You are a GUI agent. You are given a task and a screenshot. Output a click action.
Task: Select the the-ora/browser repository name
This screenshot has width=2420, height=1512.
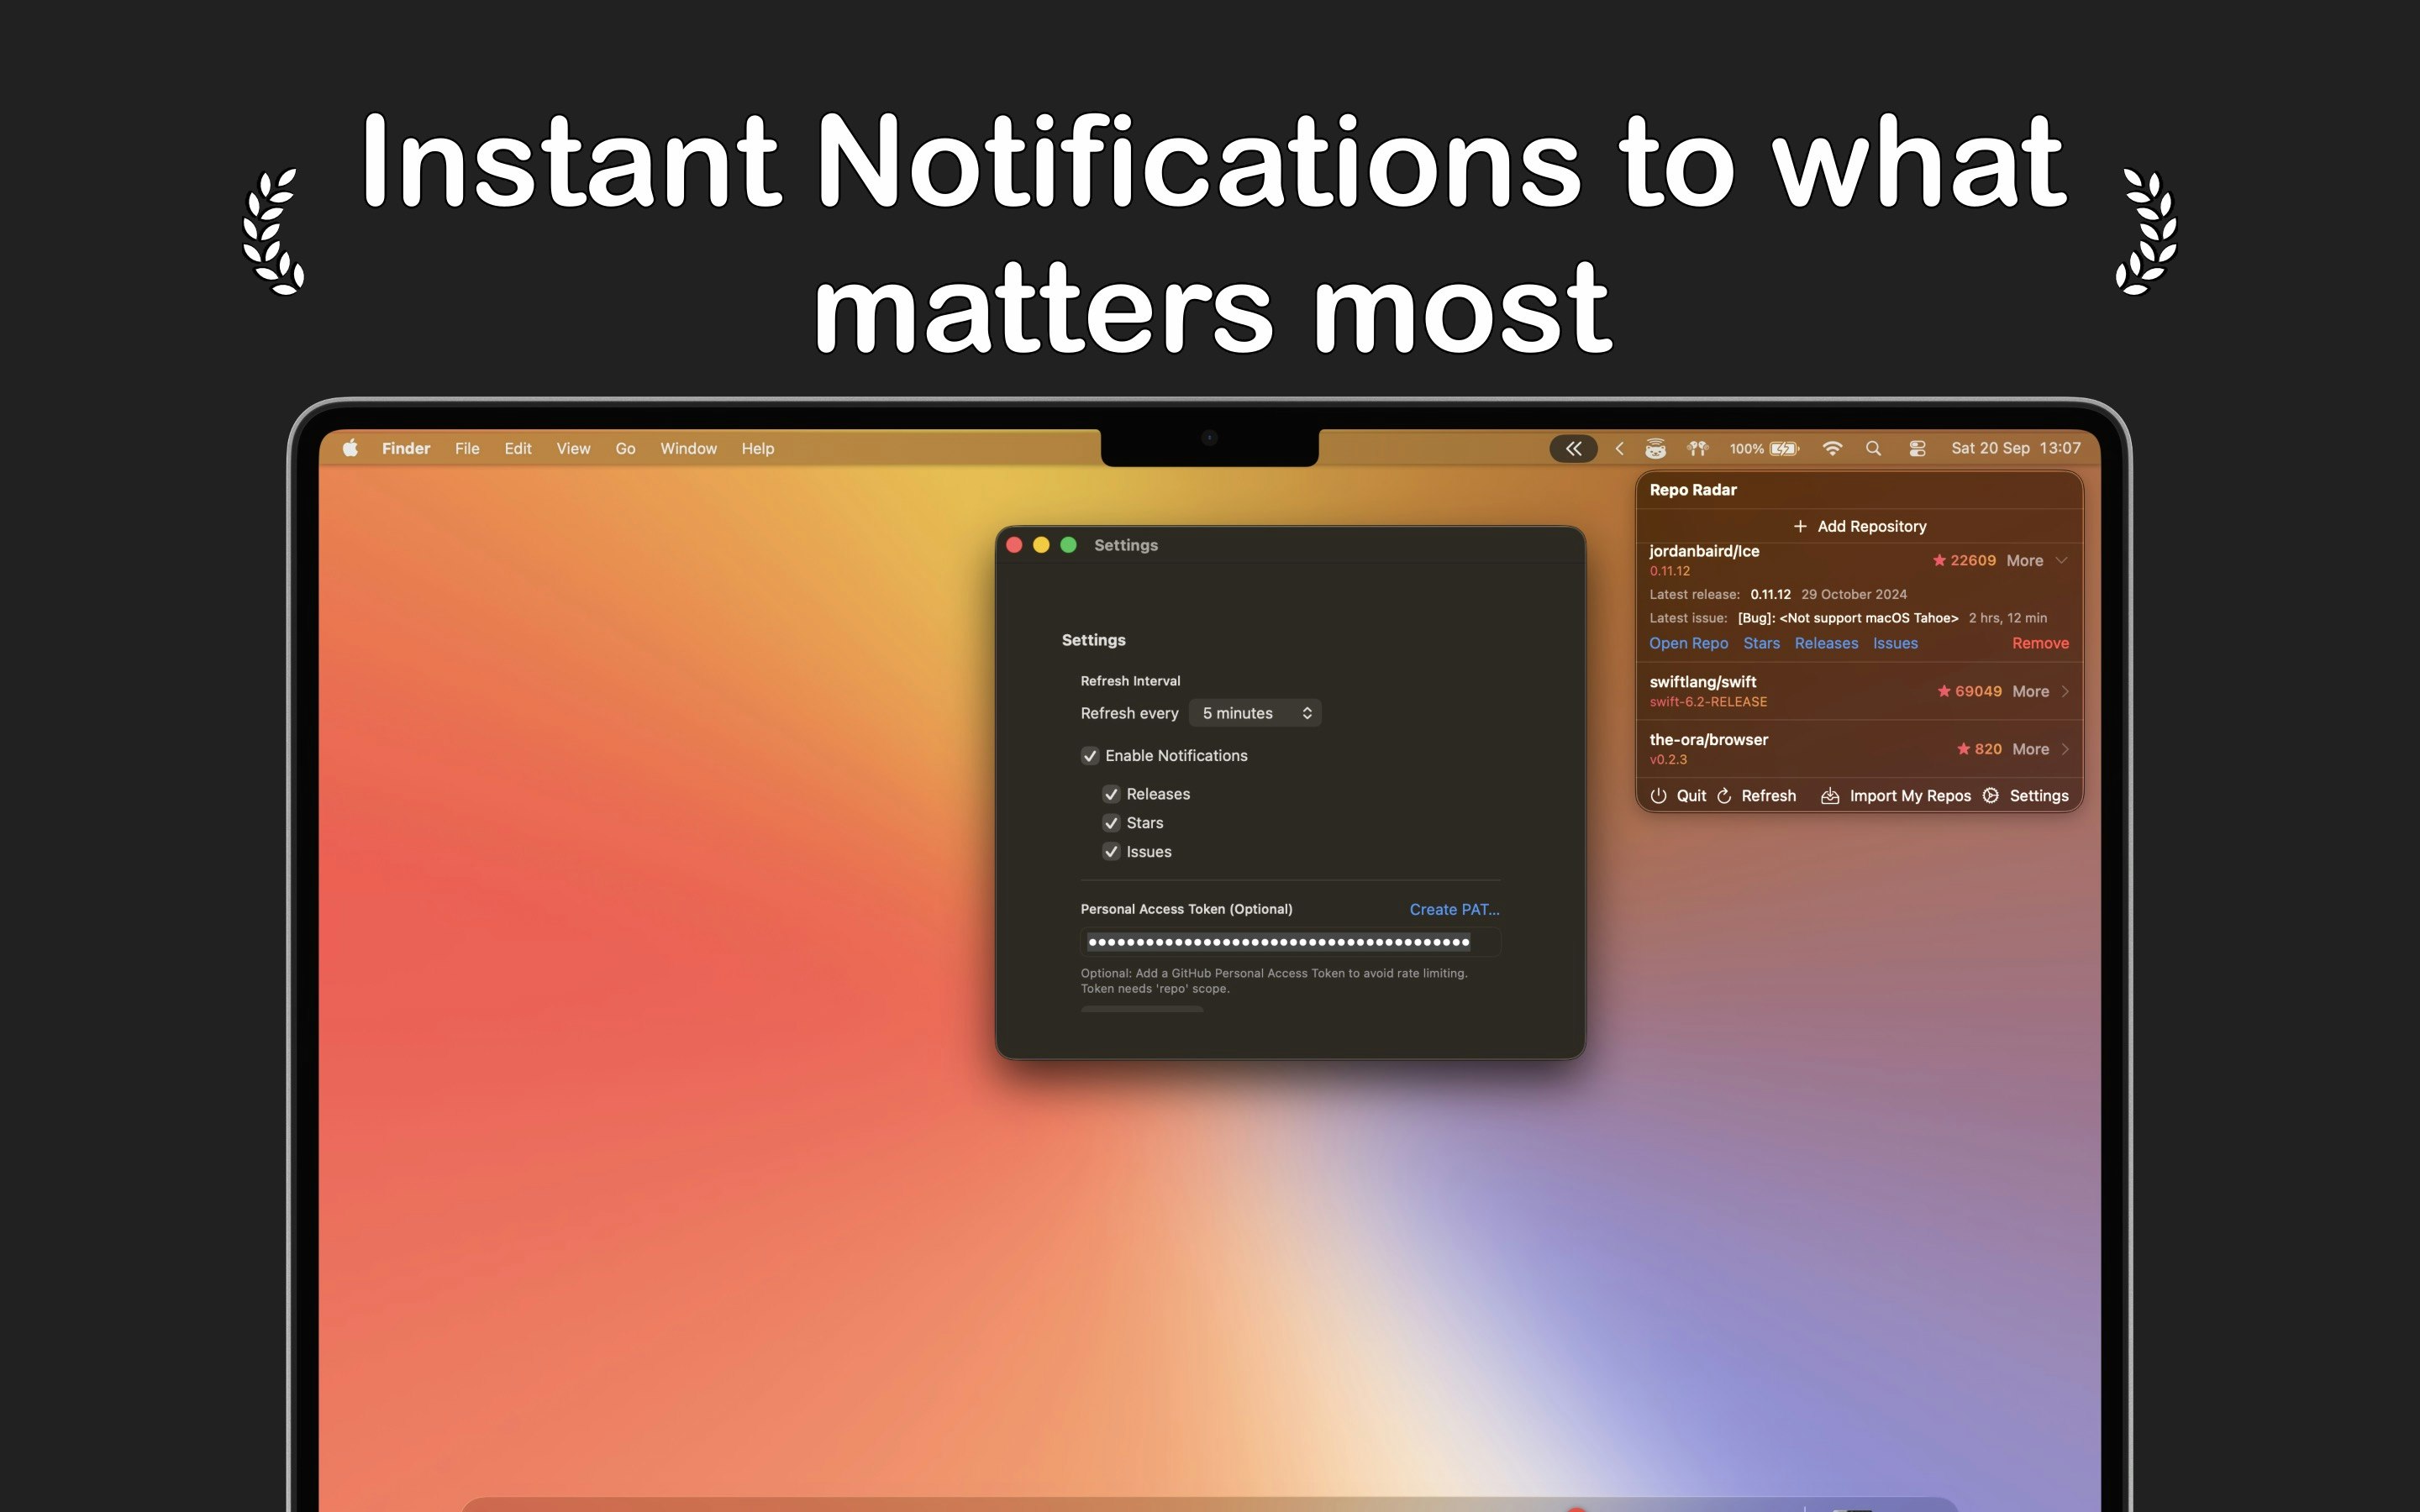click(x=1708, y=740)
